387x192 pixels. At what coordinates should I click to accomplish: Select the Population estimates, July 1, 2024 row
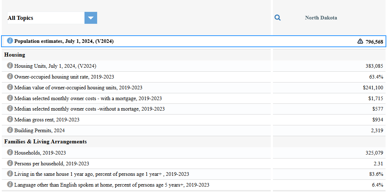(x=64, y=41)
